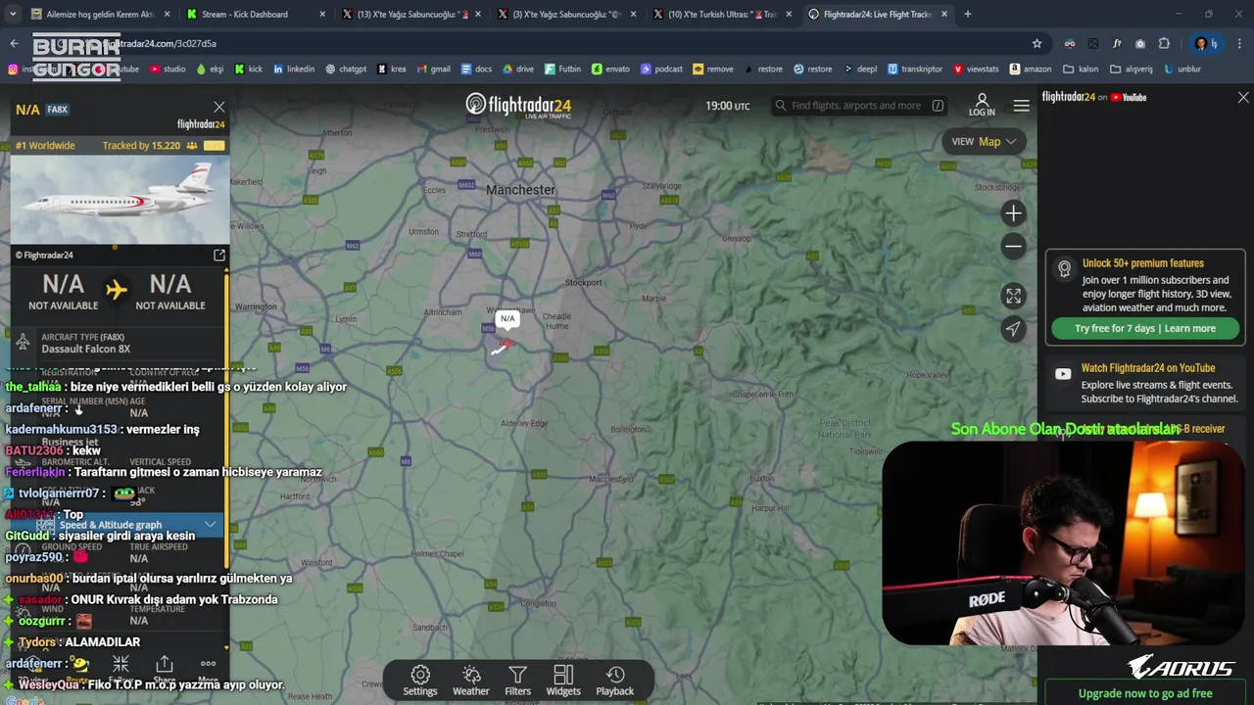
Task: Open the alışveriş bookmarks folder
Action: pyautogui.click(x=1132, y=69)
